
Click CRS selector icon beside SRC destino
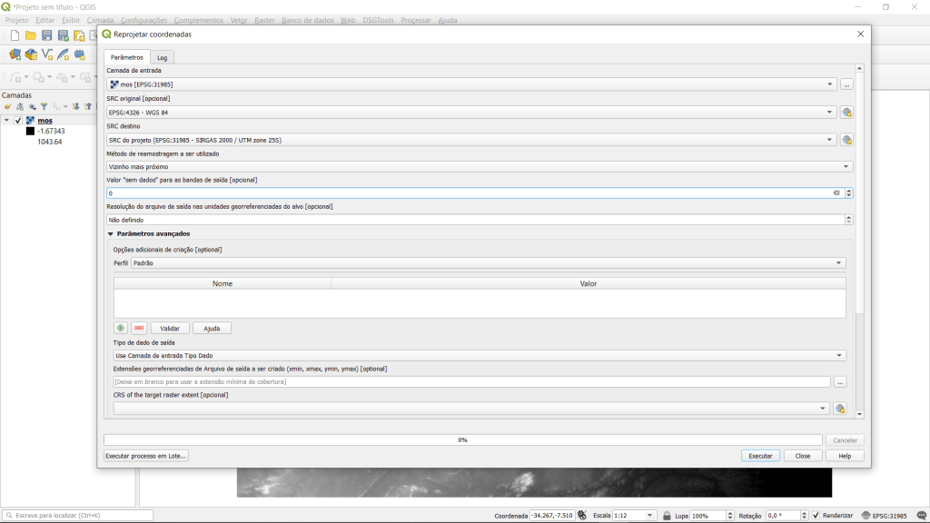click(846, 140)
